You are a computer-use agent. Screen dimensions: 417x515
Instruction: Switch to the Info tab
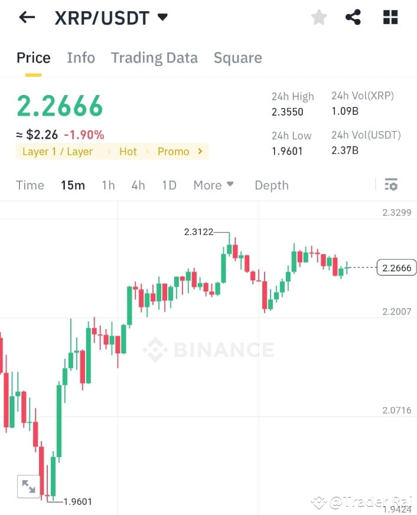coord(81,57)
